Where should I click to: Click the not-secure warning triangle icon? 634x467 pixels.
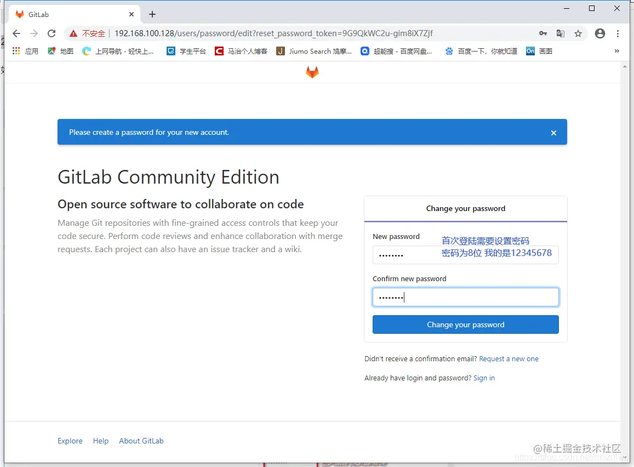click(x=73, y=33)
